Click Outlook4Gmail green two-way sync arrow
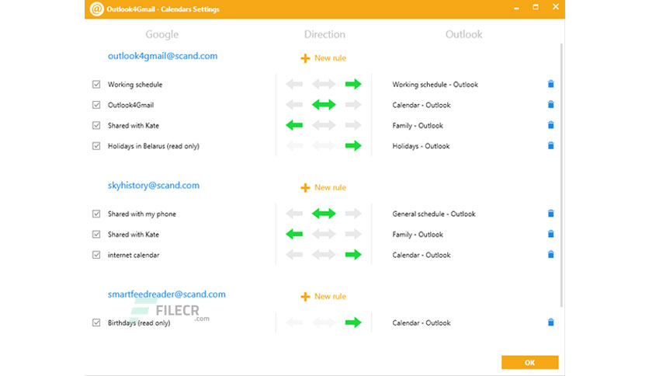The width and height of the screenshot is (649, 376). (324, 105)
